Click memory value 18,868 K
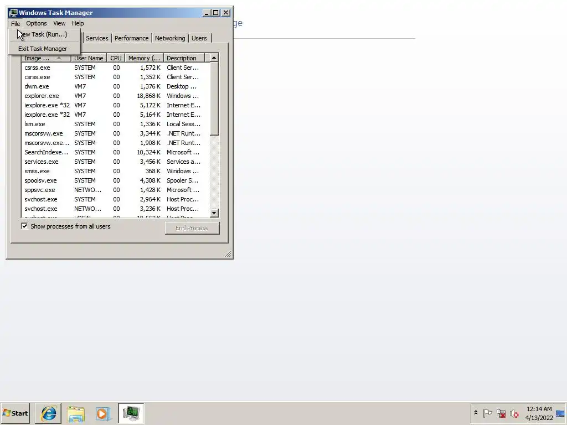The height and width of the screenshot is (425, 567). coord(148,96)
